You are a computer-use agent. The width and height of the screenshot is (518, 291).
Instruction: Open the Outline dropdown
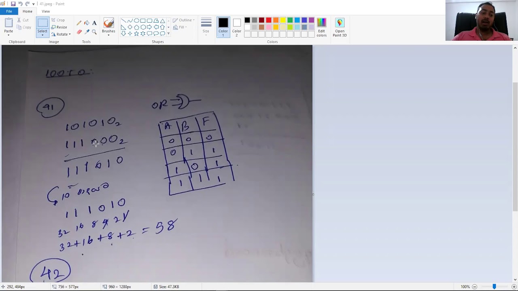[184, 20]
